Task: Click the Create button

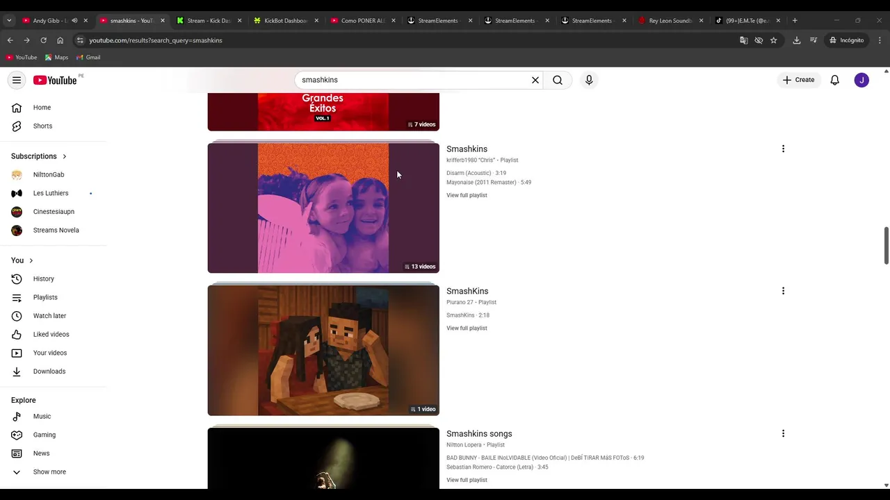Action: (798, 80)
